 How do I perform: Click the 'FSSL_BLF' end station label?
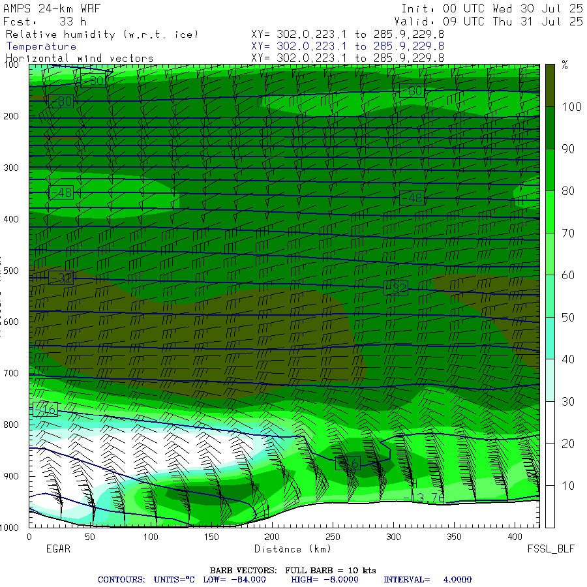pos(550,549)
